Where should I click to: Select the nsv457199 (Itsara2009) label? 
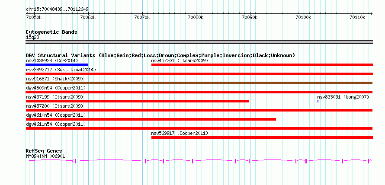pos(55,97)
